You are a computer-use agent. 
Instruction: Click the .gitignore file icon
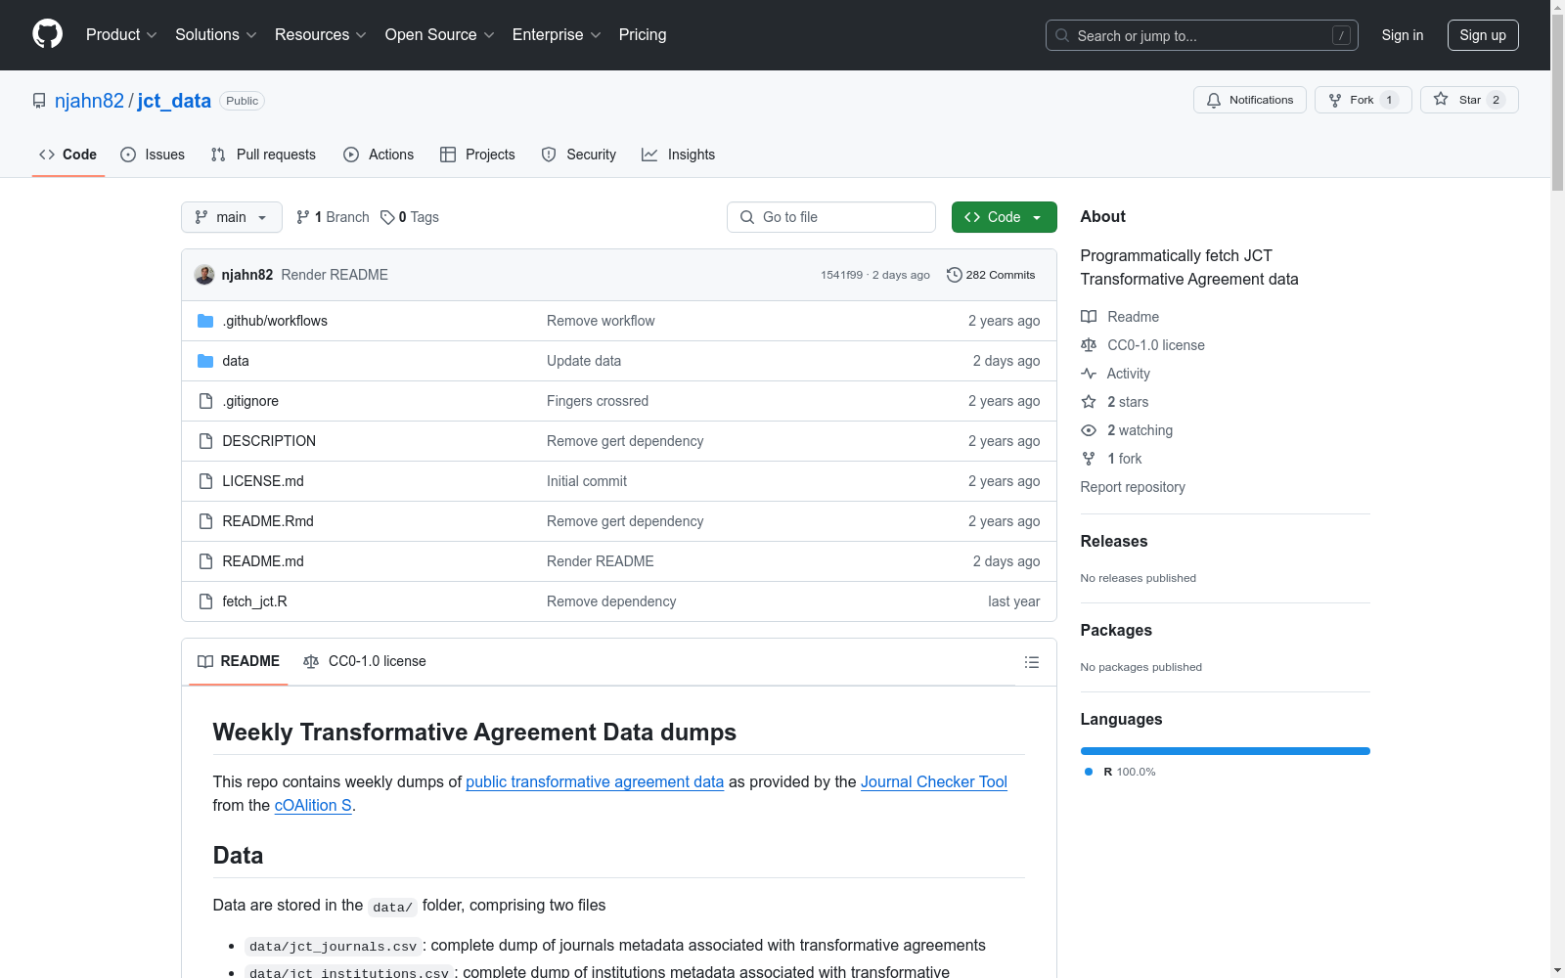click(205, 401)
